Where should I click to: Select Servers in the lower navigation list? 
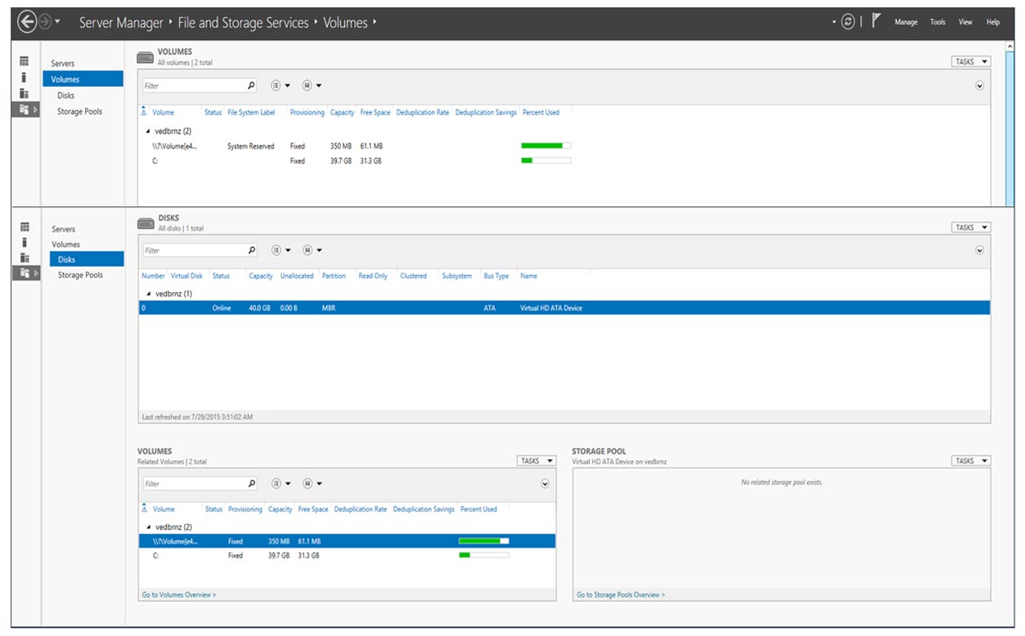(63, 229)
